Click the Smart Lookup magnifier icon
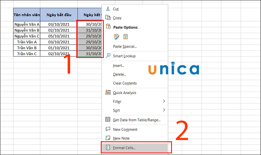This screenshot has height=155, width=261. click(x=108, y=56)
